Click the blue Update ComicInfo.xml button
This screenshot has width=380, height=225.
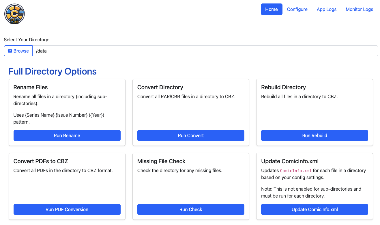[x=315, y=209]
